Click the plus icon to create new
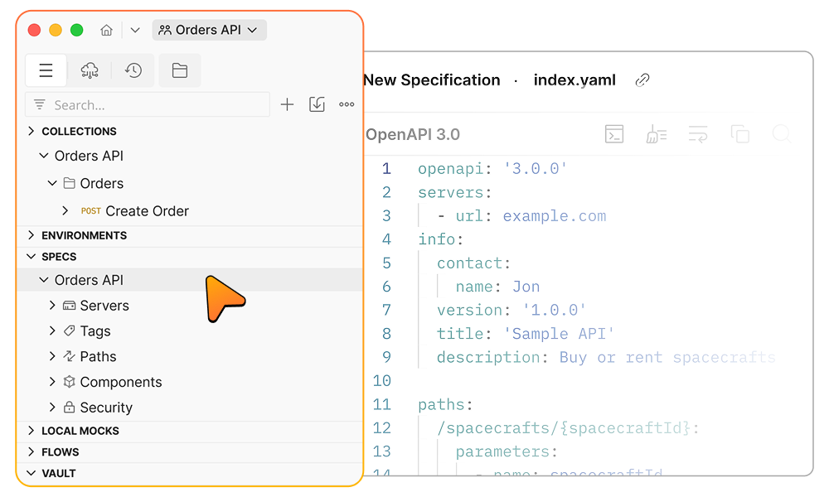This screenshot has height=497, width=829. point(287,104)
